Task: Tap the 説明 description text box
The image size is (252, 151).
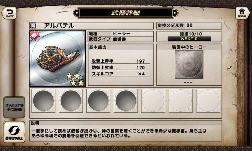Action: 126,131
